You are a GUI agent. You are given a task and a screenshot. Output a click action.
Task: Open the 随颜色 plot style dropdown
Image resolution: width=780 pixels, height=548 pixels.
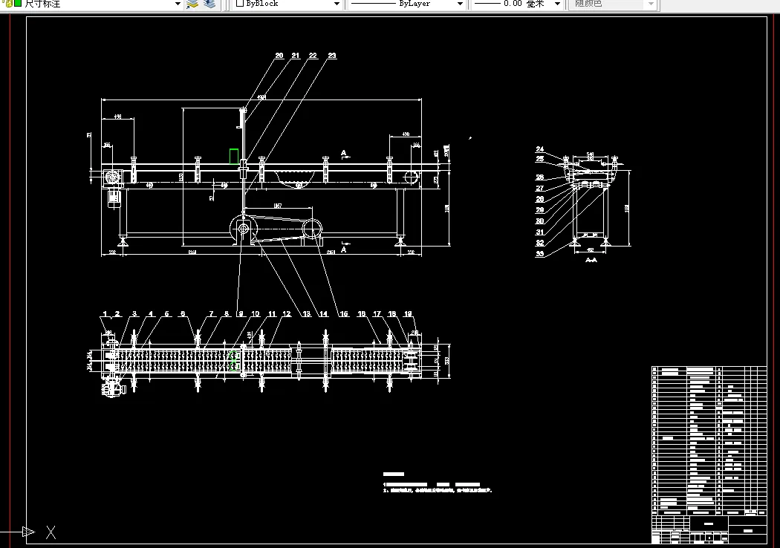coord(651,4)
